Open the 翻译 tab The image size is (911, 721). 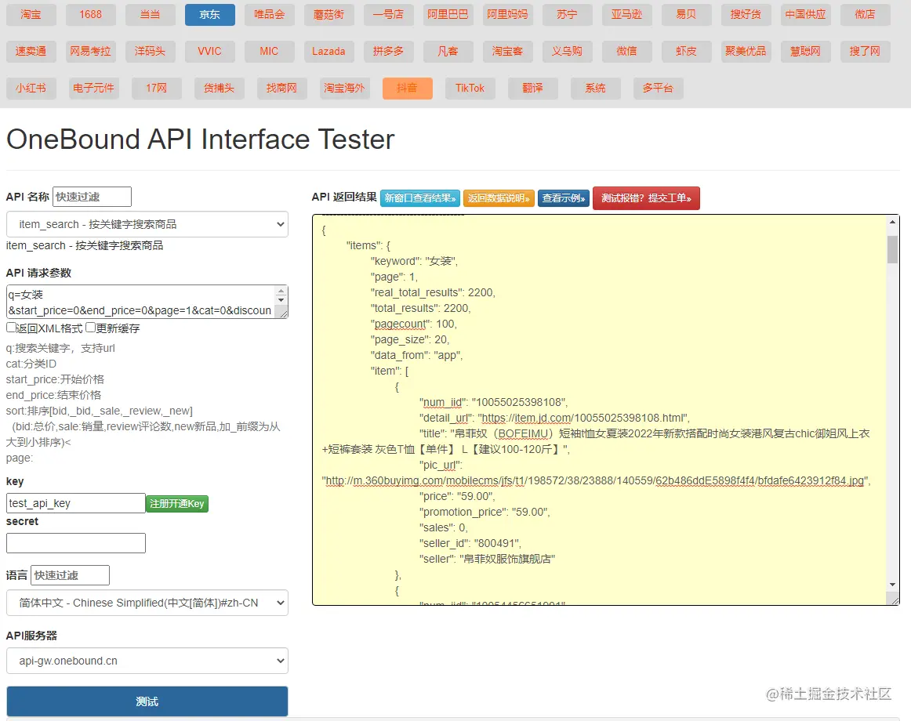[x=533, y=89]
